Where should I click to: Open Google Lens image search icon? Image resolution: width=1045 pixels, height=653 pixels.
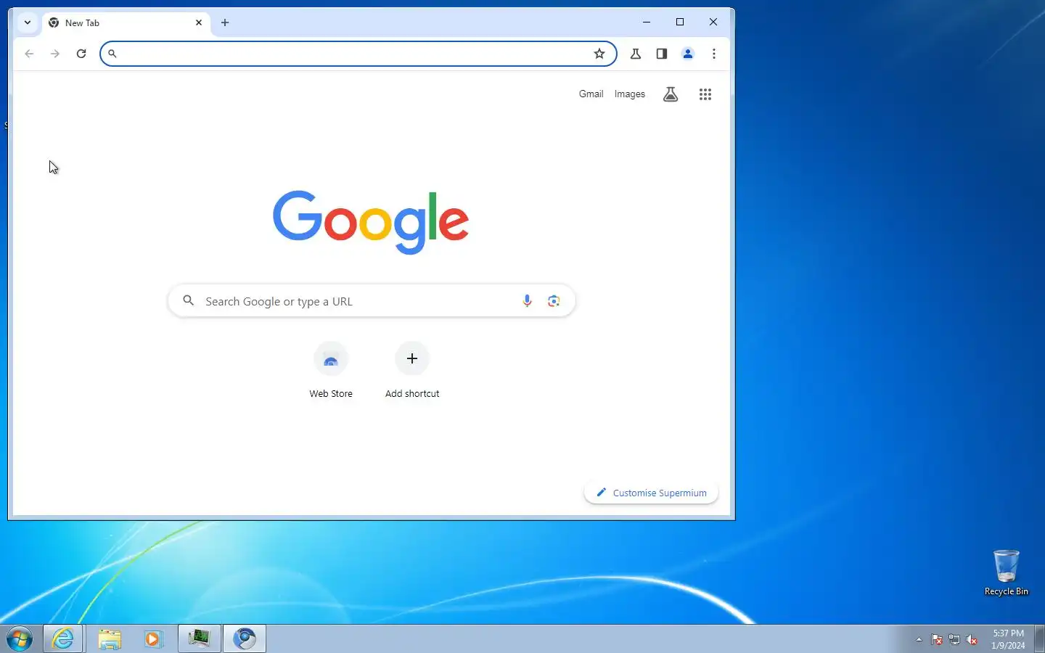554,301
